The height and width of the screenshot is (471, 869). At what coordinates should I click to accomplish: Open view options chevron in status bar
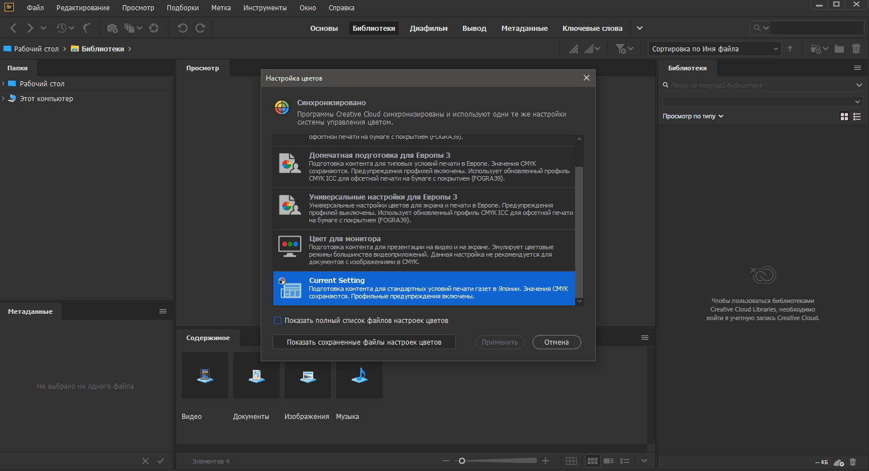644,461
